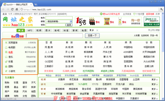Click the globe icon in address bar
This screenshot has width=165, height=101.
click(21, 9)
